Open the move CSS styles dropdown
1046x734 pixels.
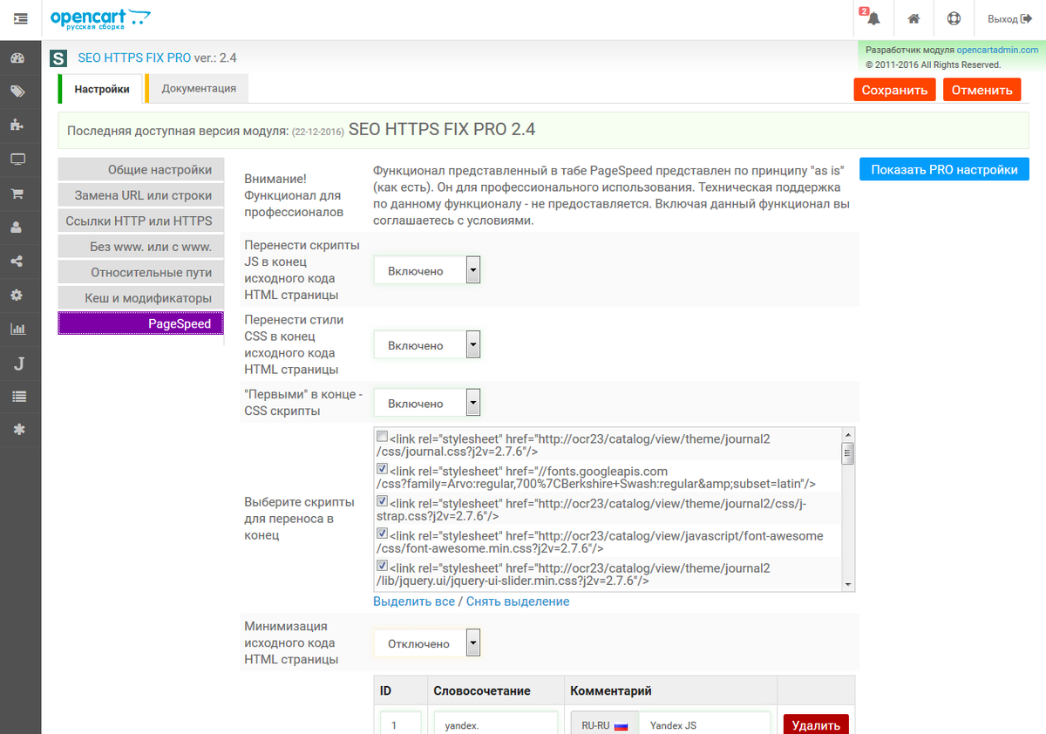point(427,345)
